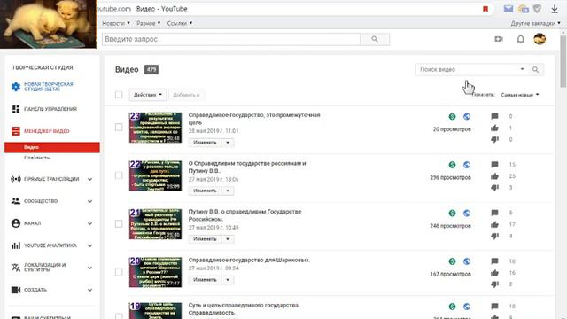
Task: Click the likes thumbs-up icon for video 21
Action: pos(494,224)
